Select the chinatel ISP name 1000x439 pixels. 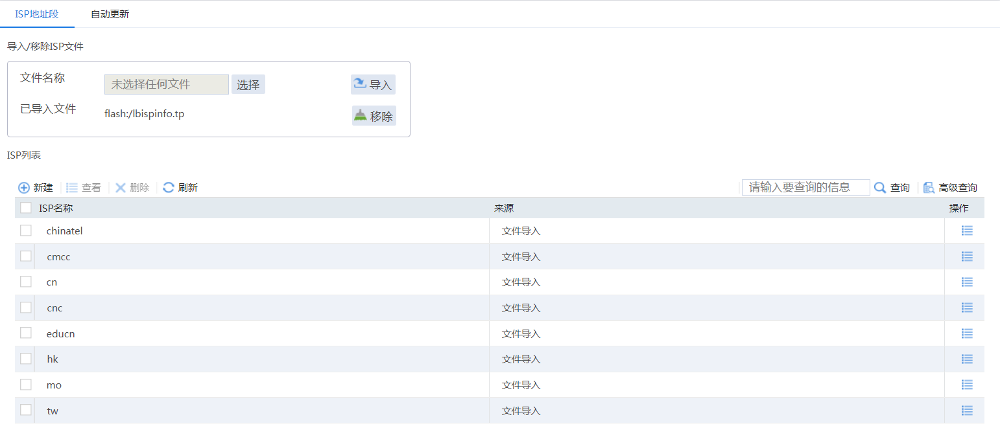click(x=65, y=231)
